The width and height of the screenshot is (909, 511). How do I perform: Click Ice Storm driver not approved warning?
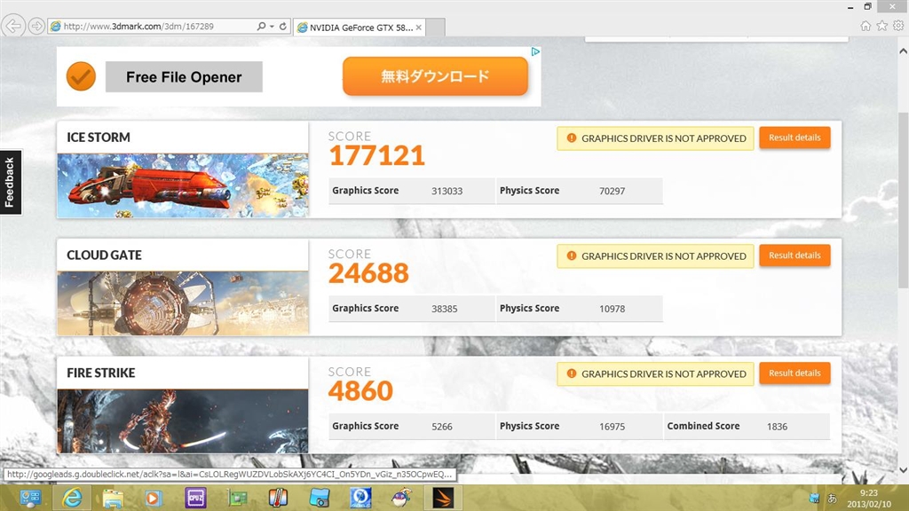pyautogui.click(x=656, y=138)
